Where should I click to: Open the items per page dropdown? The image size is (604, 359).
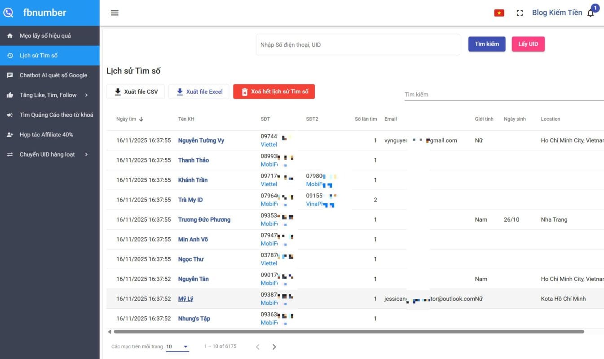[x=177, y=346]
